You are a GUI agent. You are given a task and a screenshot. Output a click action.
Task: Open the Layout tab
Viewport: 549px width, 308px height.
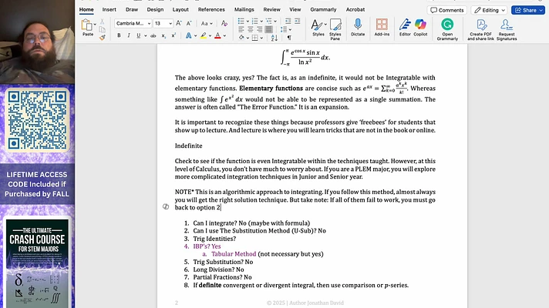pyautogui.click(x=180, y=9)
